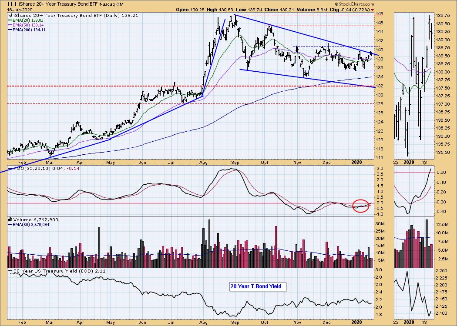Click the 1.8 yield axis label
The width and height of the screenshot is (457, 326).
[379, 315]
